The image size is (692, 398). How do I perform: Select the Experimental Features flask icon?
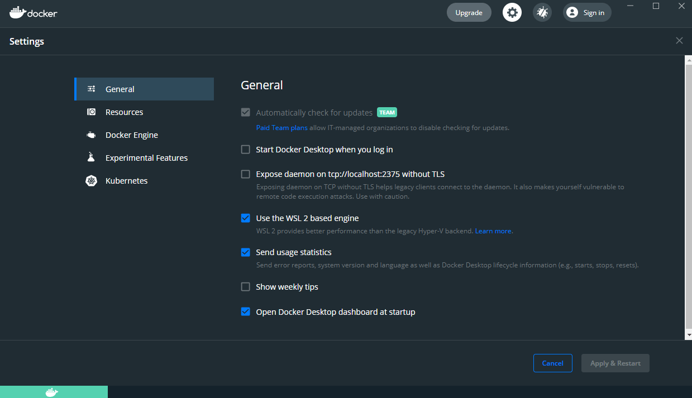pos(91,157)
